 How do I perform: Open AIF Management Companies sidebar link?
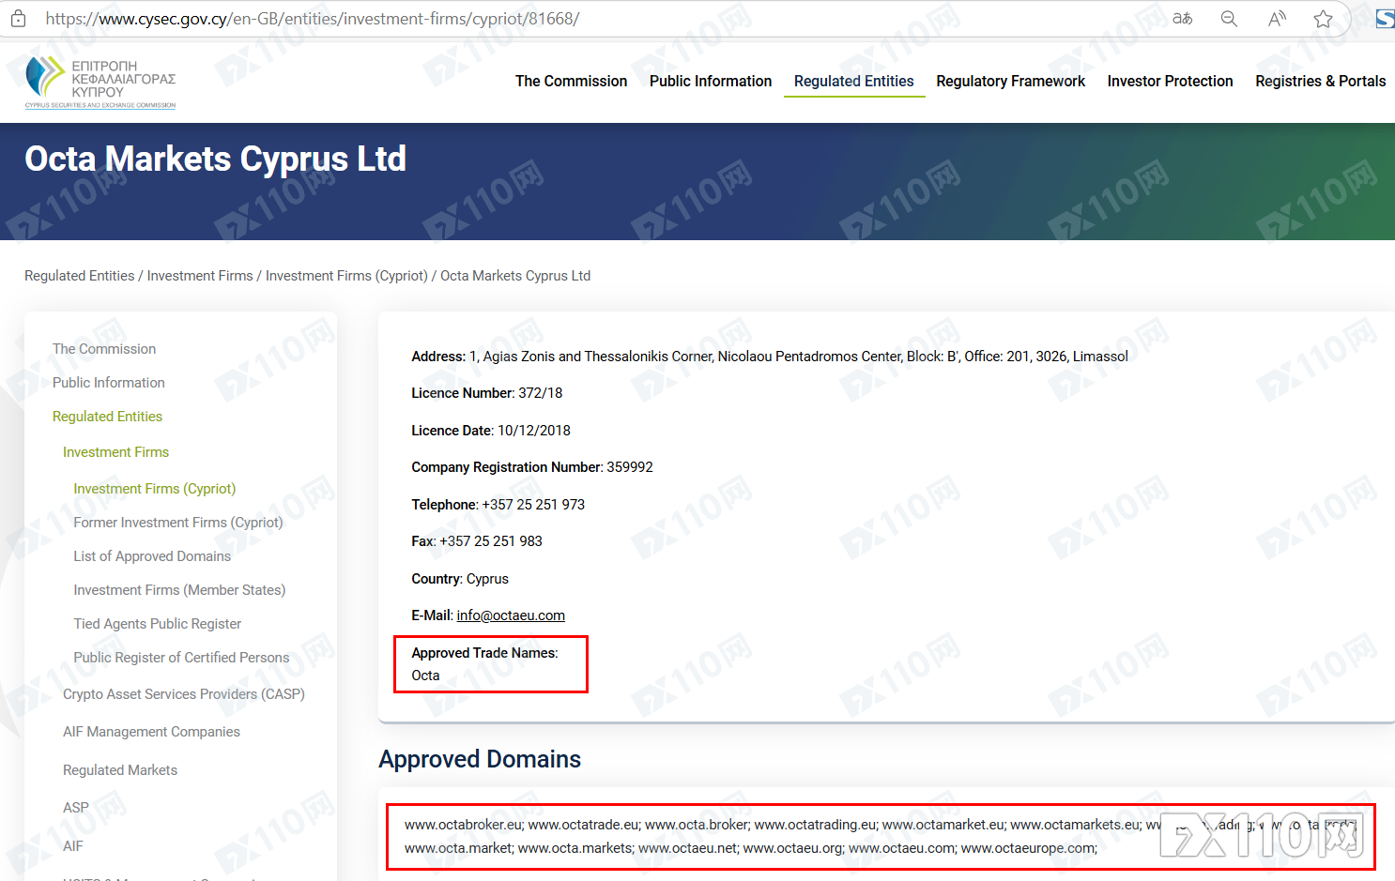(x=151, y=732)
